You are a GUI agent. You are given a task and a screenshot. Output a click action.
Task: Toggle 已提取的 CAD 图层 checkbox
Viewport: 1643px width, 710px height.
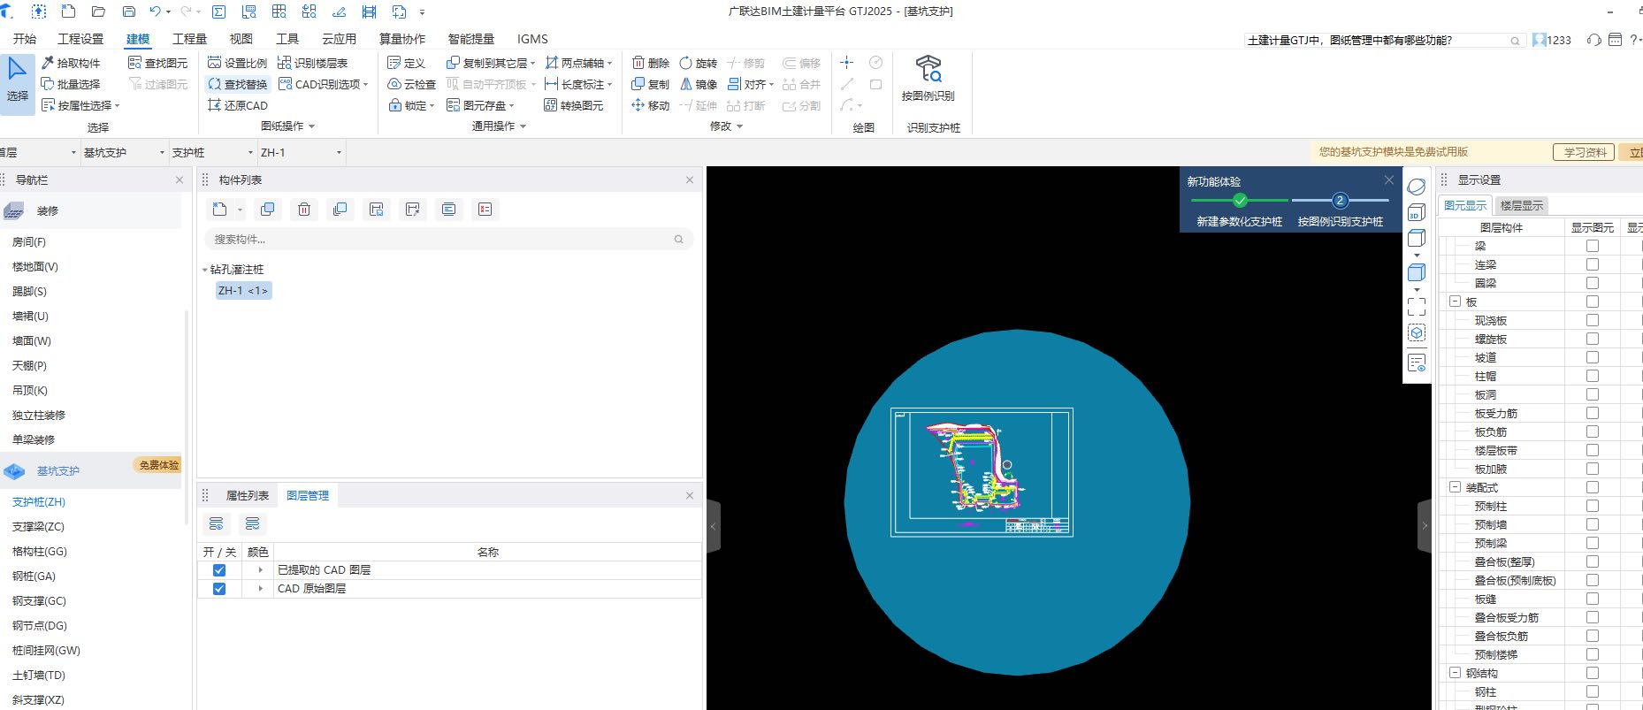click(219, 570)
